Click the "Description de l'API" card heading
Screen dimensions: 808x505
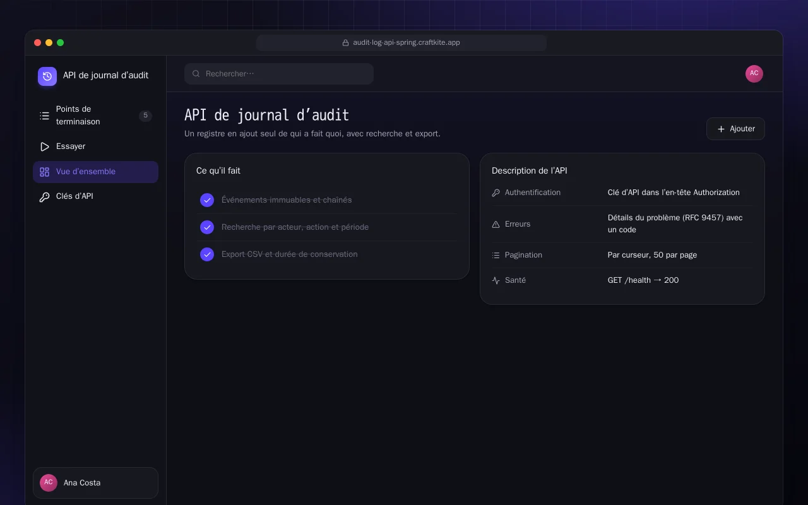coord(530,170)
